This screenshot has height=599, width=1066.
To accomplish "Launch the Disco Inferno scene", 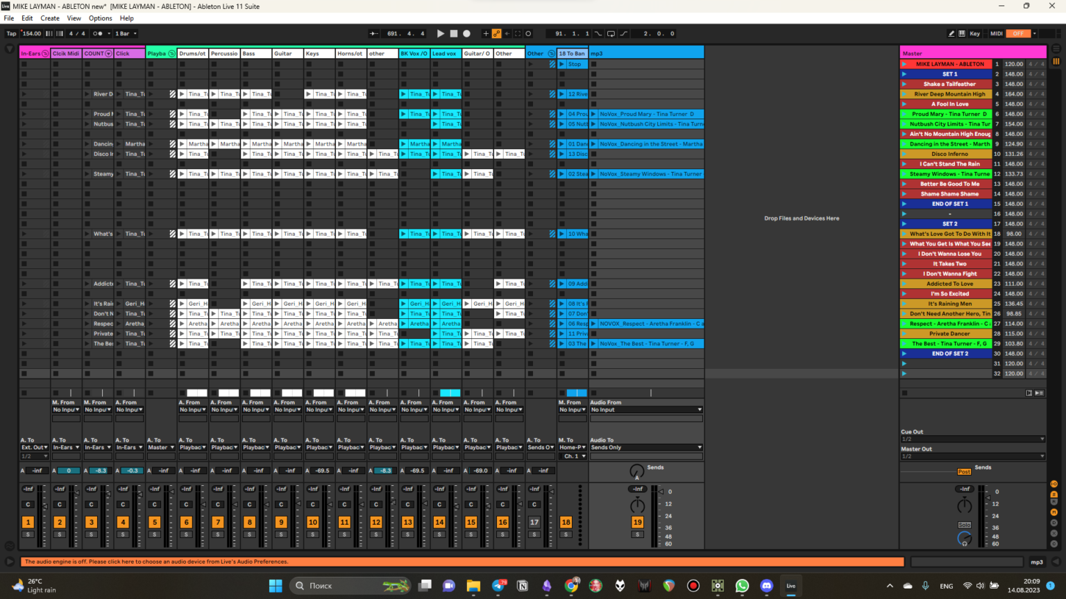I will 904,154.
